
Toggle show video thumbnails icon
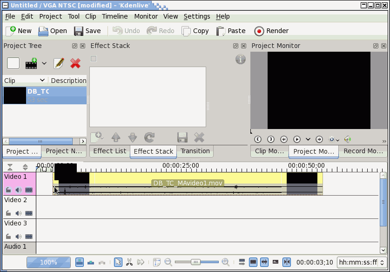pyautogui.click(x=253, y=262)
